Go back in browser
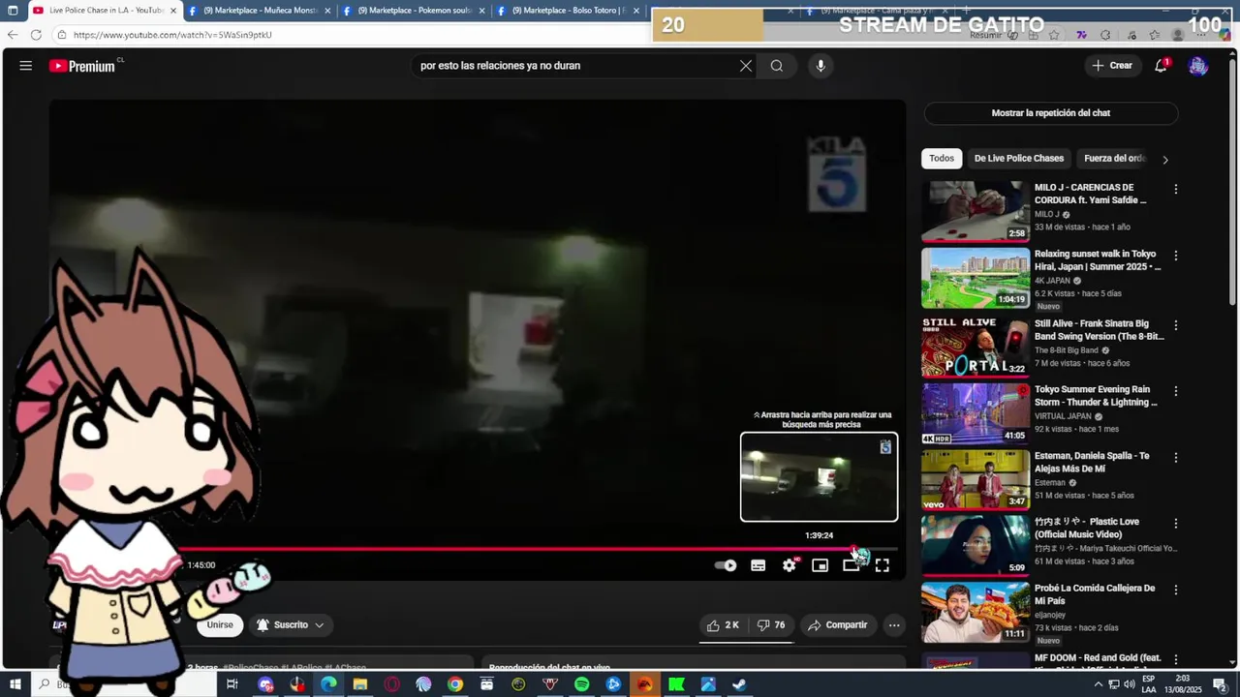This screenshot has width=1240, height=697. pyautogui.click(x=12, y=35)
